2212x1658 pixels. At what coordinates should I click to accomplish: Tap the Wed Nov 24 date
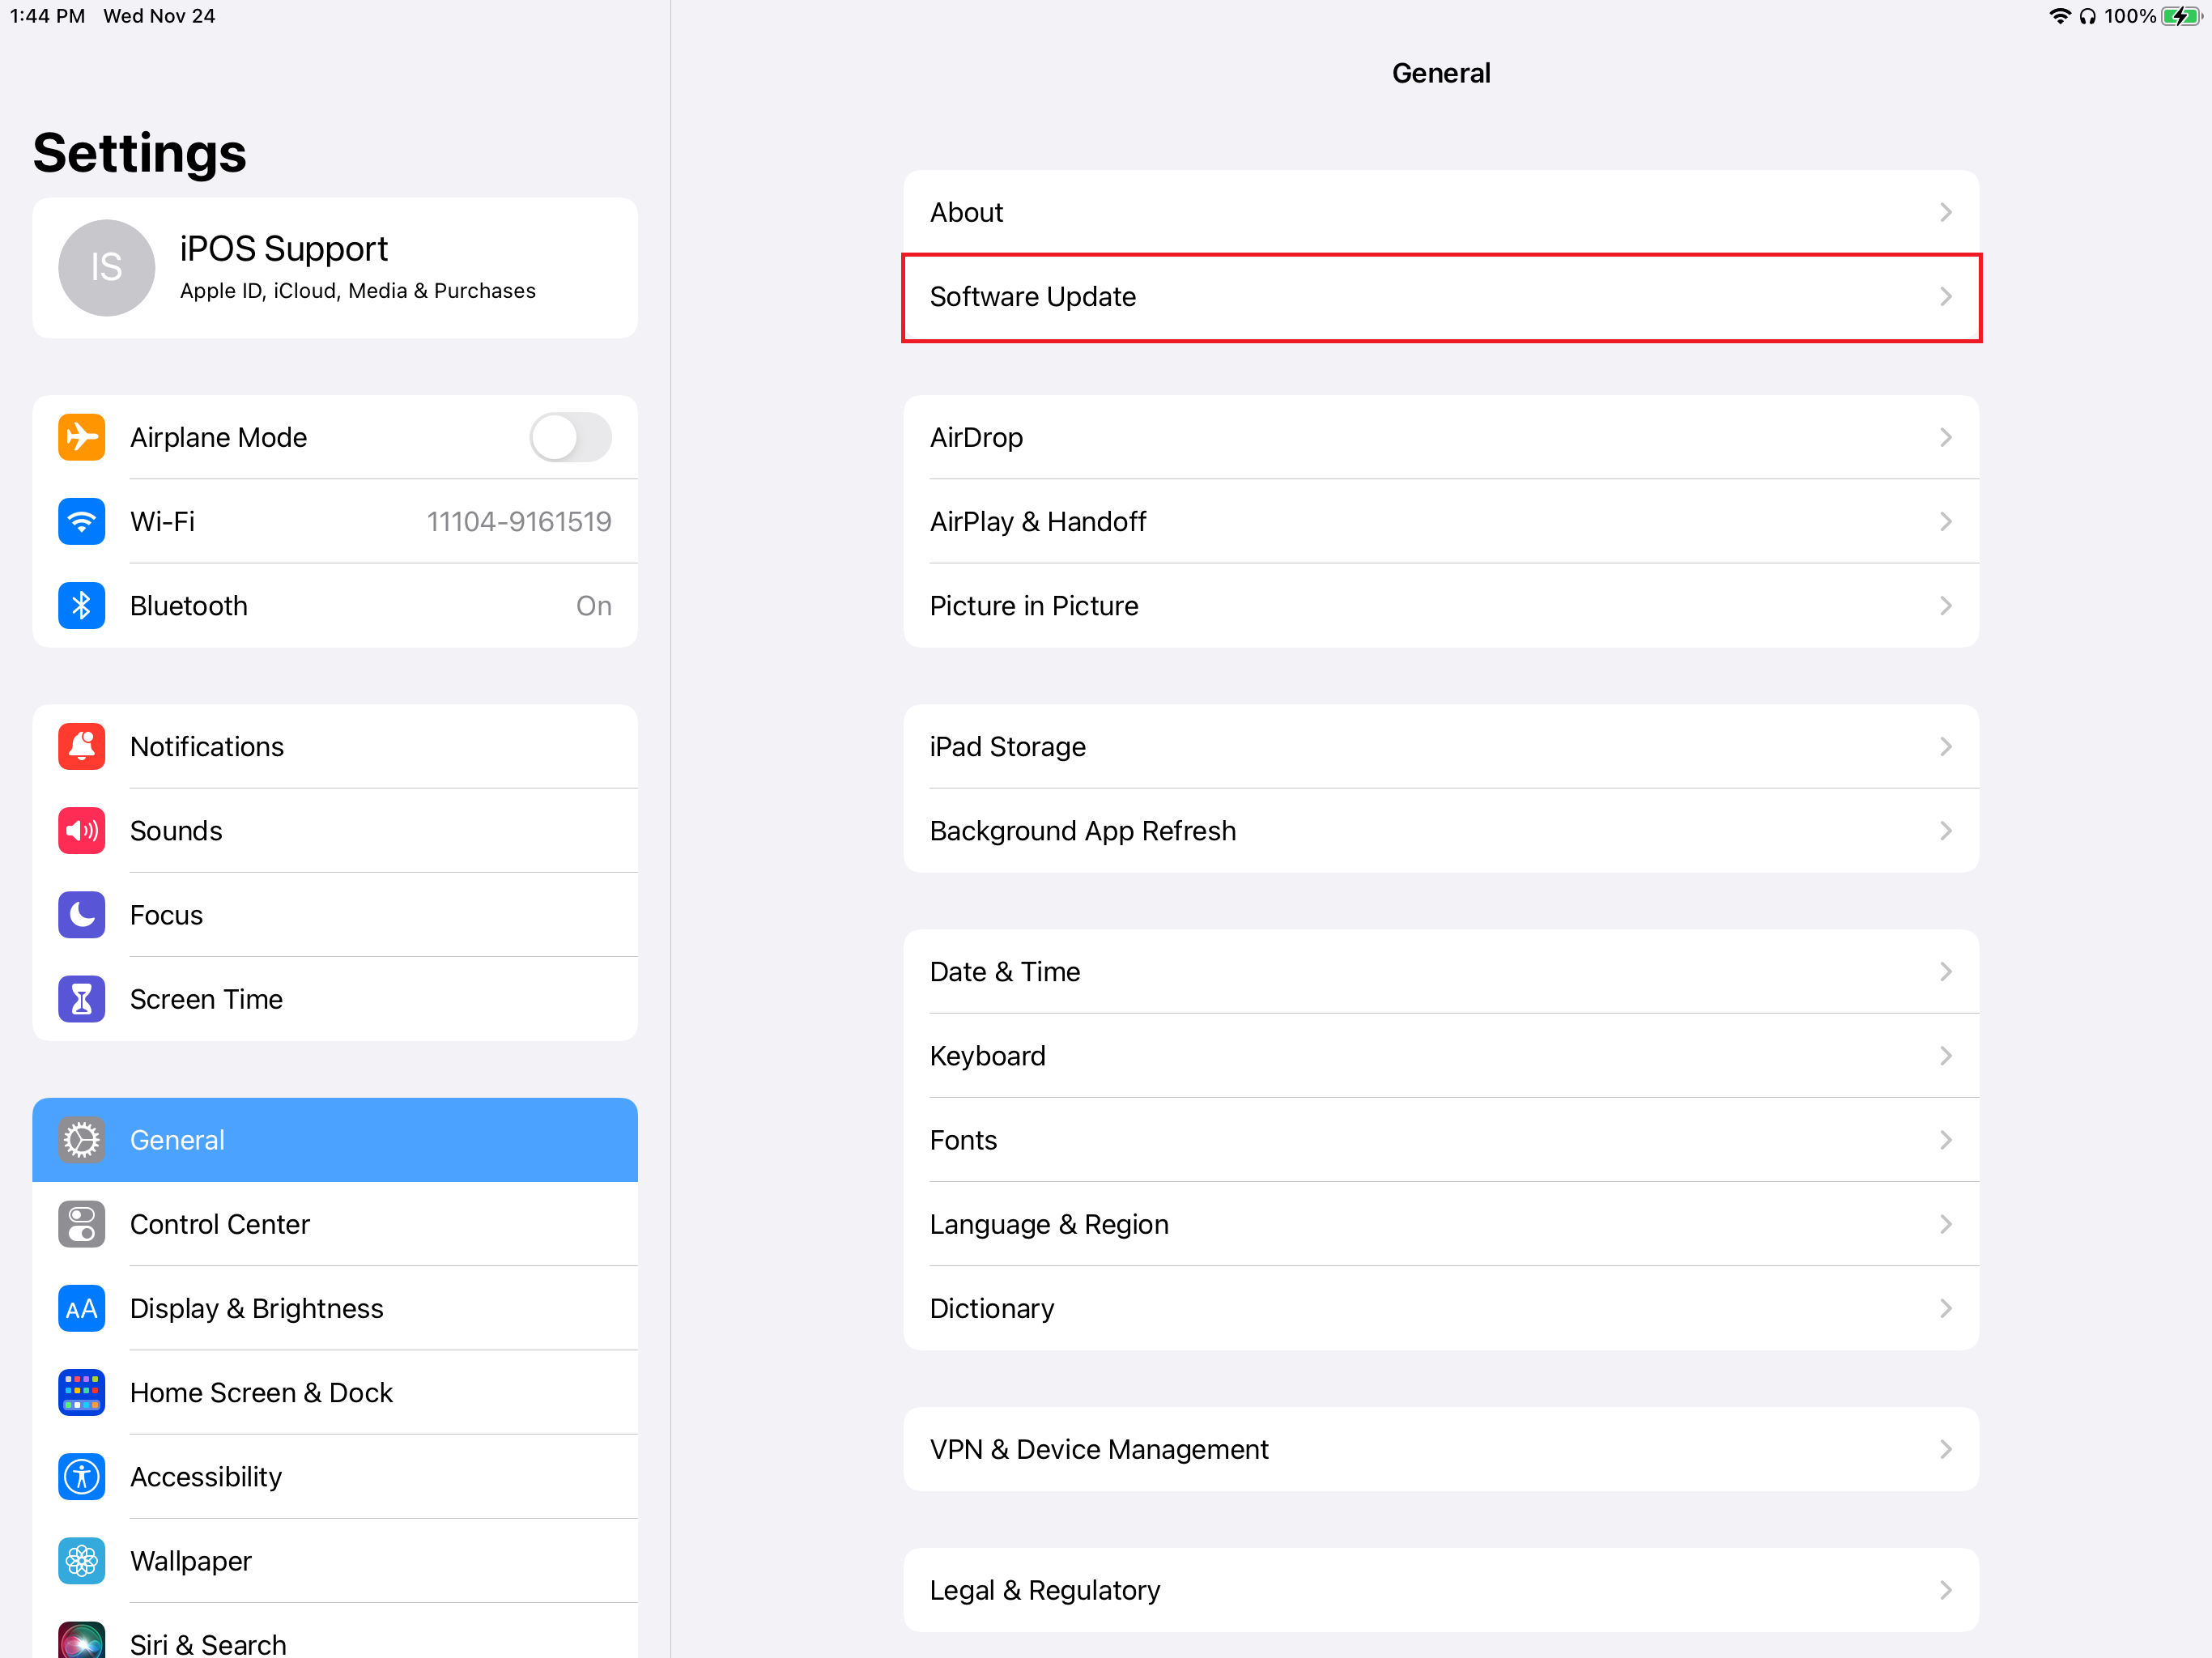click(x=159, y=16)
